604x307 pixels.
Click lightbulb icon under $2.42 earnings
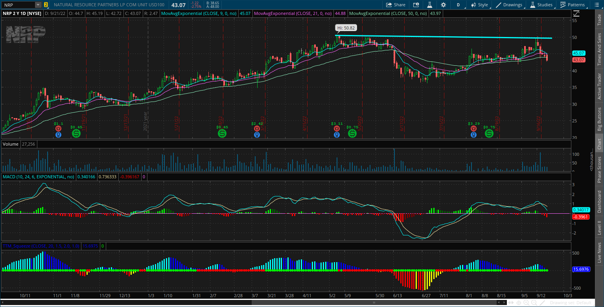click(x=257, y=135)
